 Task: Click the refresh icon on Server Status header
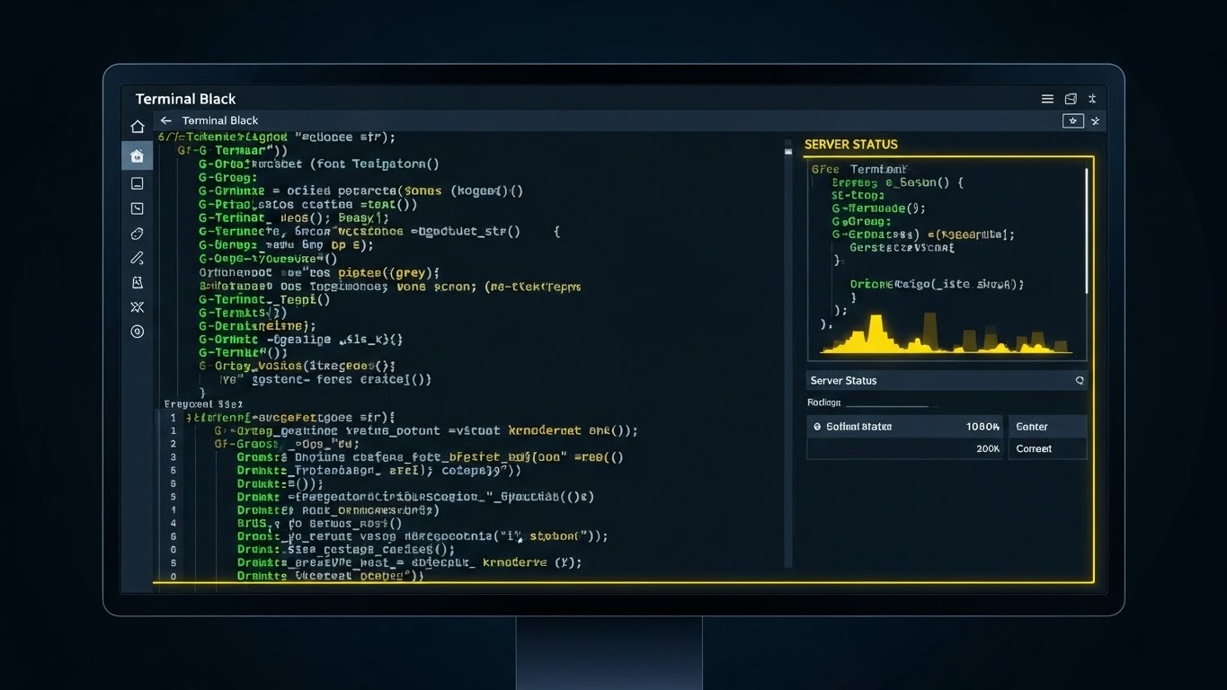click(1079, 380)
